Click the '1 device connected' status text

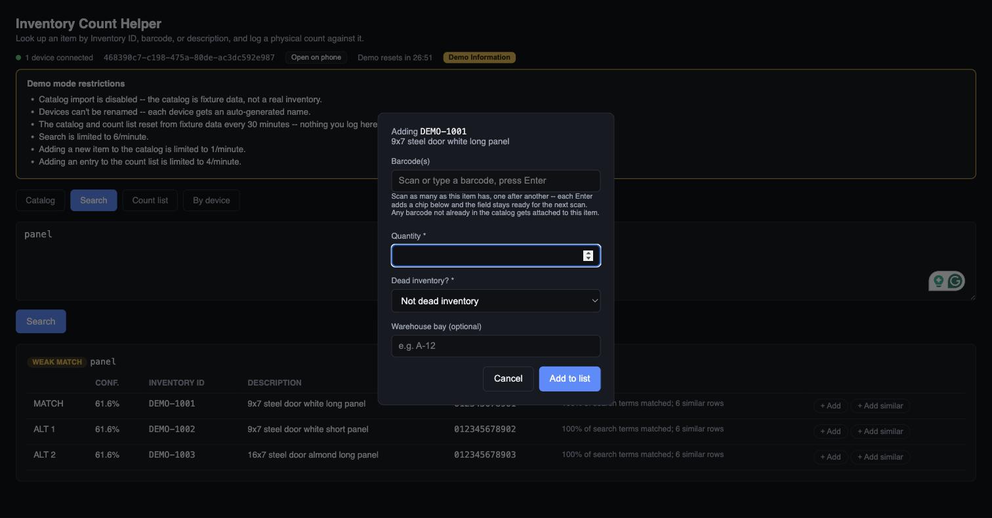(x=59, y=58)
